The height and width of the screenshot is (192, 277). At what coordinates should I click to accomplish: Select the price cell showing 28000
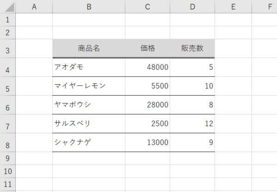(x=147, y=105)
